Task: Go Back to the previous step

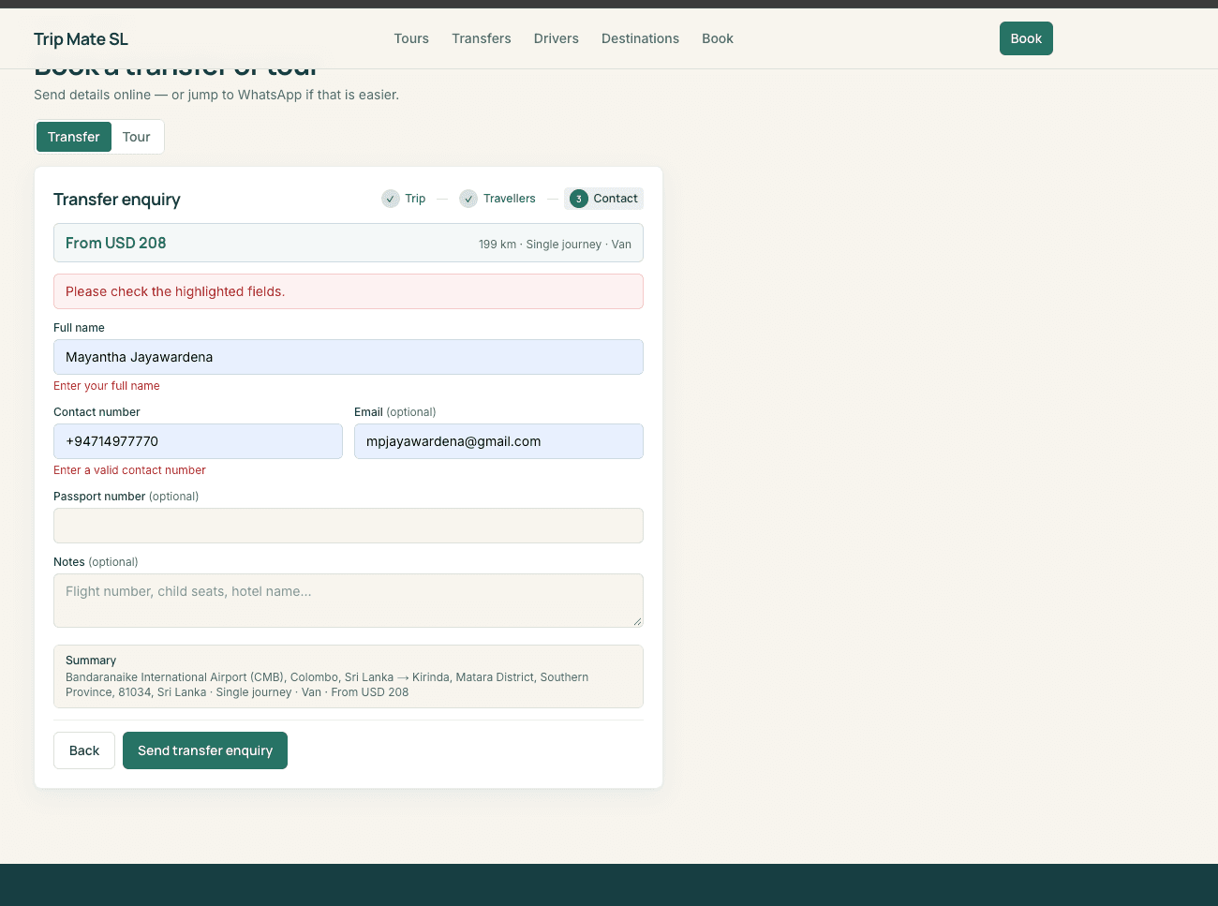Action: pyautogui.click(x=84, y=750)
